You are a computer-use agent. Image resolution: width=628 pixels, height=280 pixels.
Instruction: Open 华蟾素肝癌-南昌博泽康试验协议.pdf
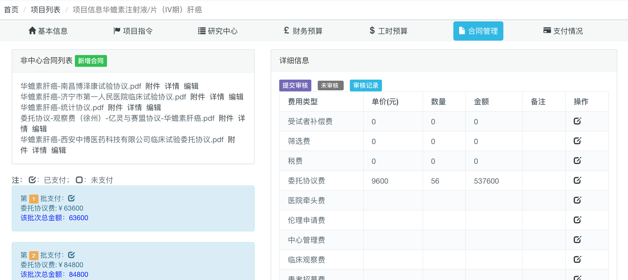coord(81,86)
